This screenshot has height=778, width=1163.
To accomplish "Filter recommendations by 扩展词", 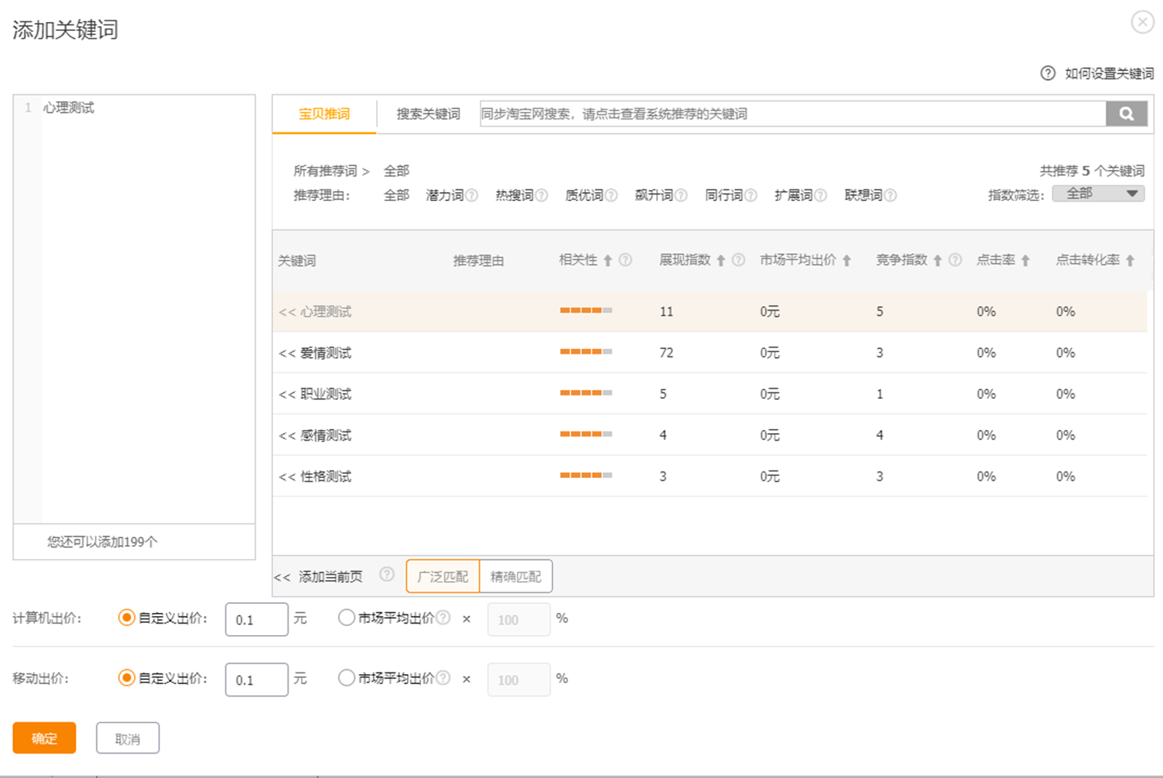I will click(794, 195).
